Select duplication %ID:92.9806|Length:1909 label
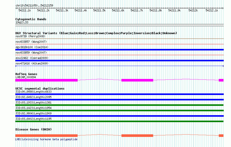 [x=33, y=114]
